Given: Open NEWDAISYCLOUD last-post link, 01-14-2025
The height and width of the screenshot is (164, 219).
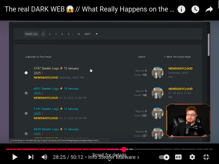Looking at the screenshot, I should (x=181, y=89).
